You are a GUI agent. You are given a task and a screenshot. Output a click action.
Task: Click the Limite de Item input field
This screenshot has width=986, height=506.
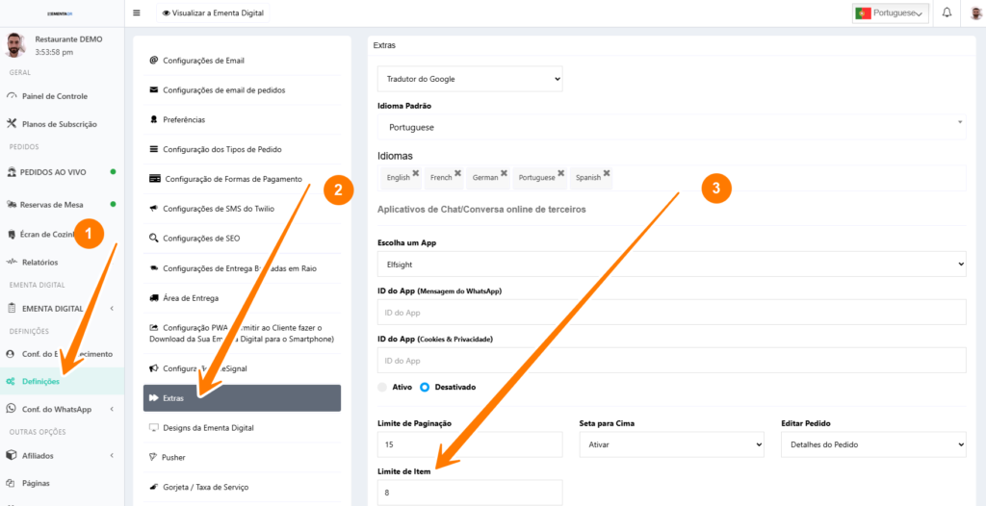[470, 493]
